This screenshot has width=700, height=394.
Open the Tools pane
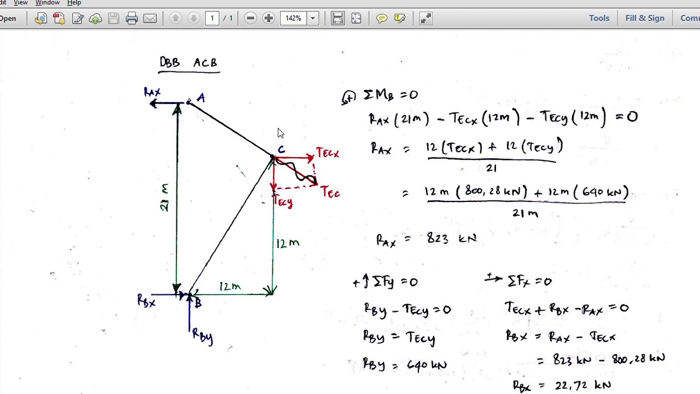(x=599, y=18)
